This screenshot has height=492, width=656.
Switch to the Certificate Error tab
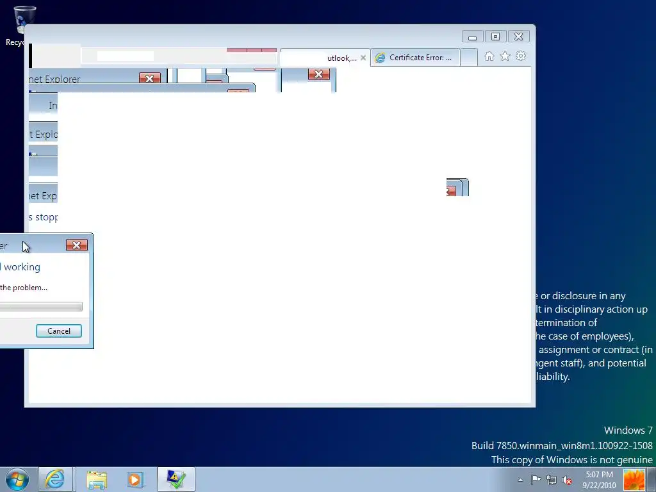[415, 58]
